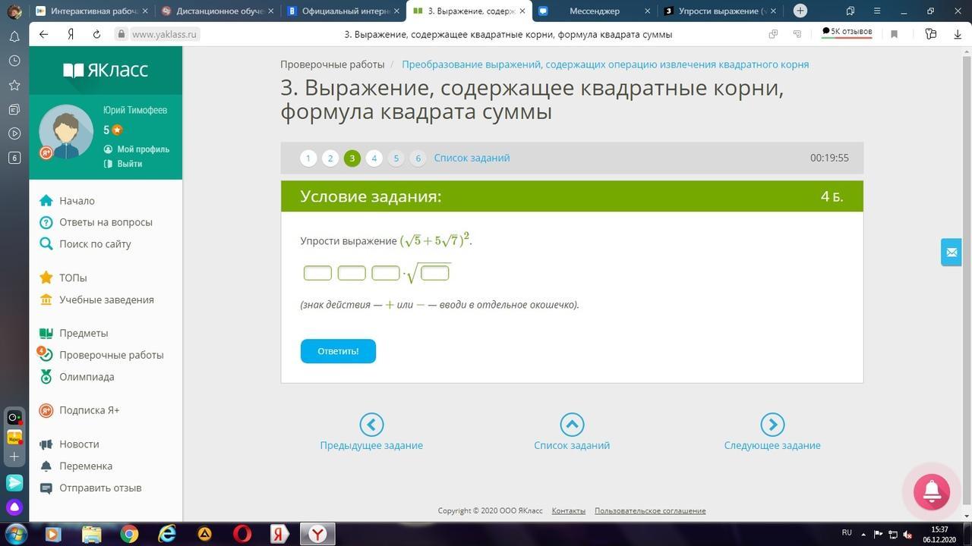Screen dimensions: 972x546
Task: Click the next task circle arrow icon
Action: pos(772,425)
